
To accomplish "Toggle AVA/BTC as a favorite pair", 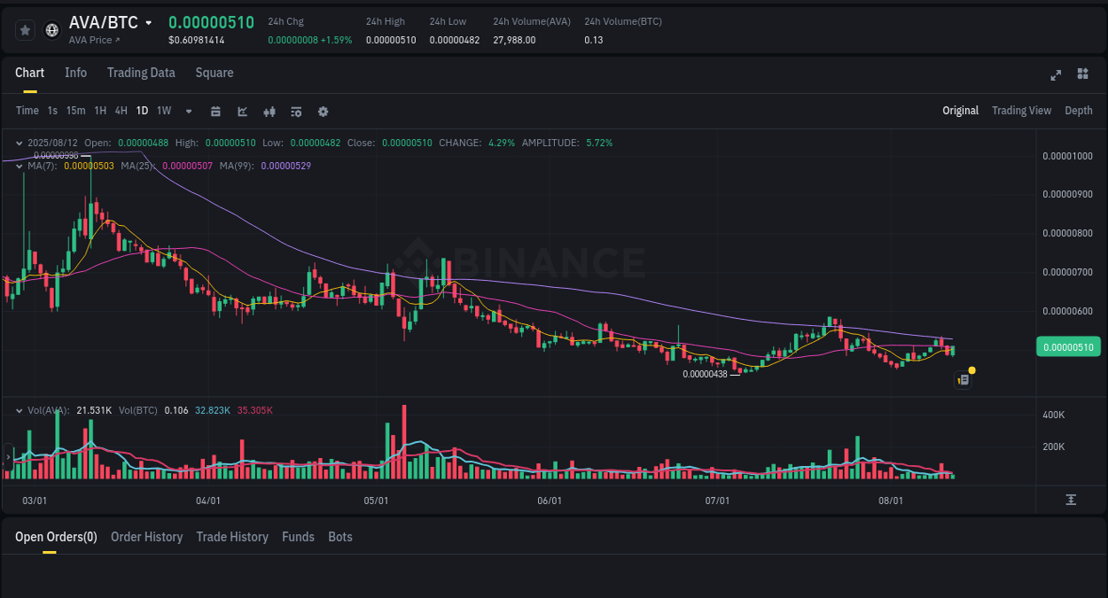I will [x=24, y=29].
